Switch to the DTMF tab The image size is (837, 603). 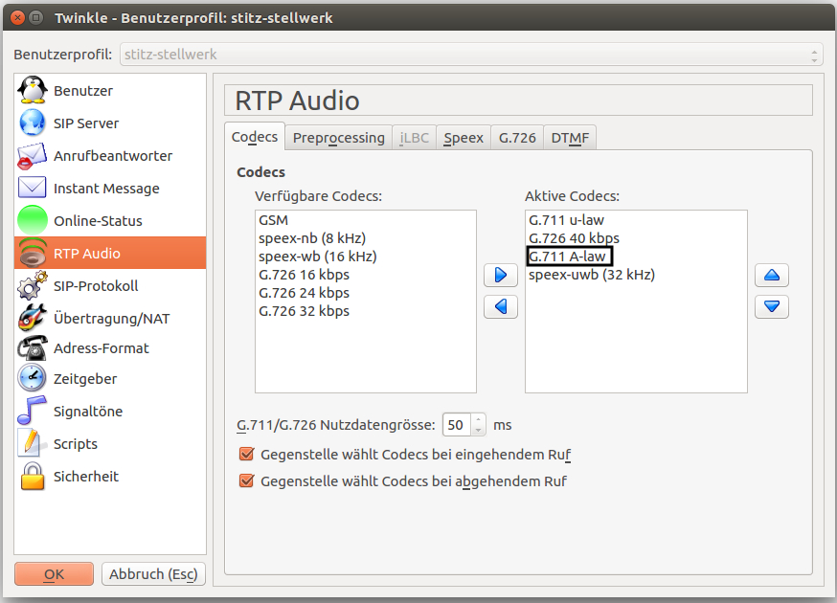point(570,138)
